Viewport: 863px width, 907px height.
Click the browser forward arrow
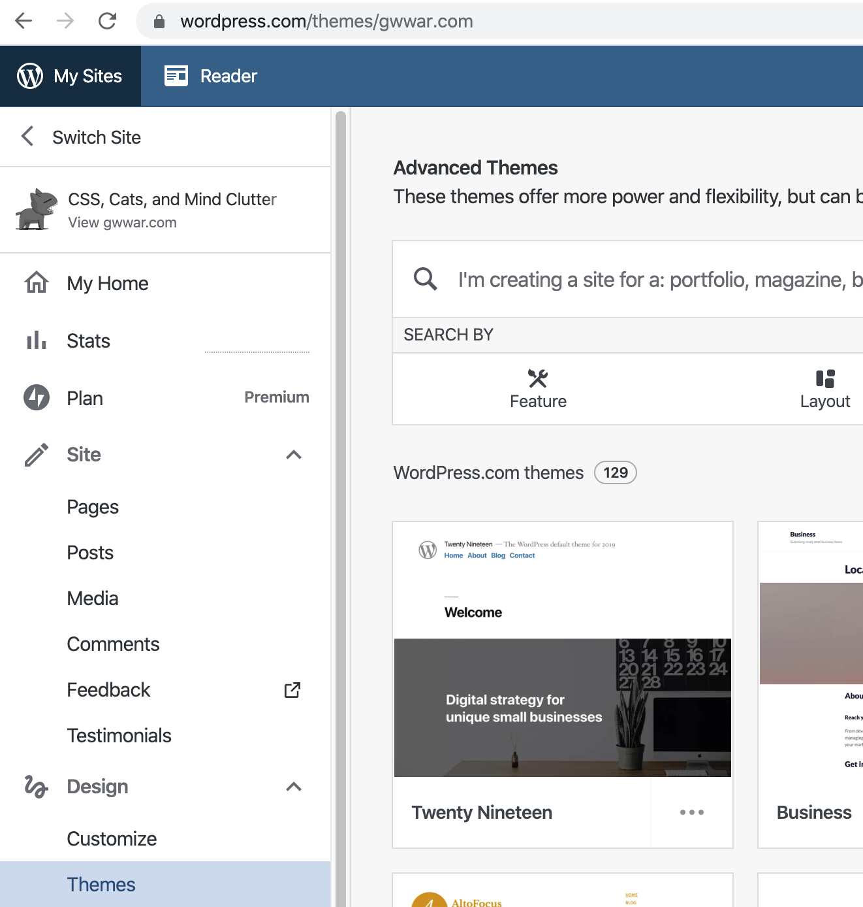[65, 21]
